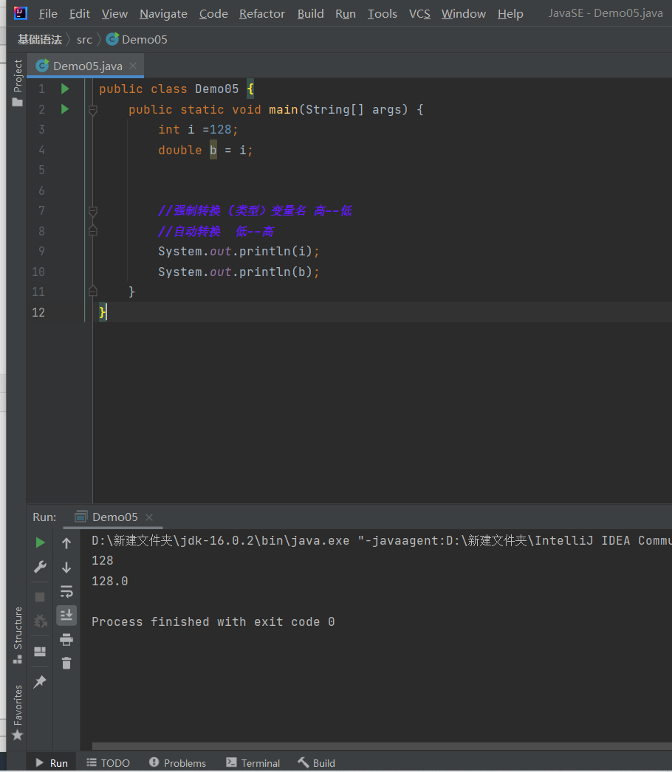Image resolution: width=672 pixels, height=772 pixels.
Task: Click the horizontal scrollbar in Run console
Action: [382, 746]
